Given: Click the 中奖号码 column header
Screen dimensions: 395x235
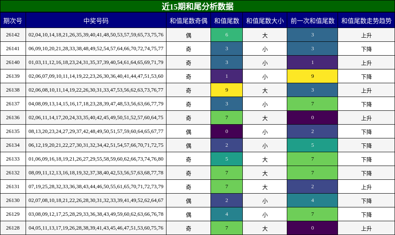Looking at the screenshot, I should [96, 20].
